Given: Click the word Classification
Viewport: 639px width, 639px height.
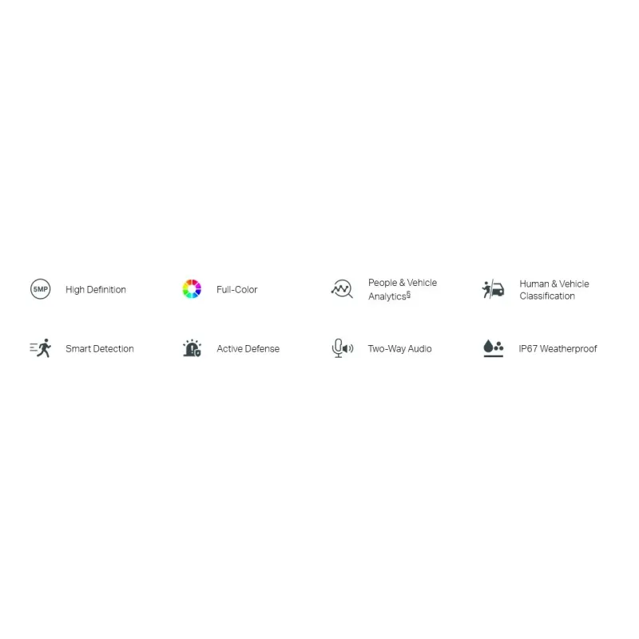Looking at the screenshot, I should (547, 296).
